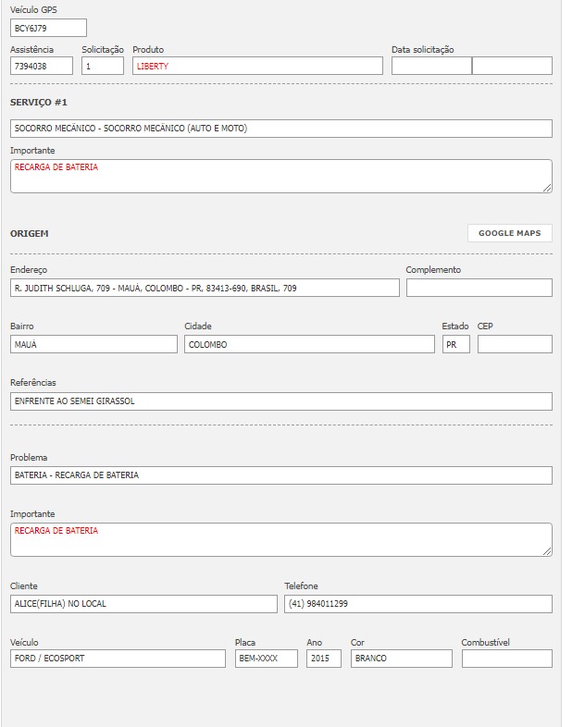Click the Endereço address field
This screenshot has height=727, width=585.
point(205,288)
